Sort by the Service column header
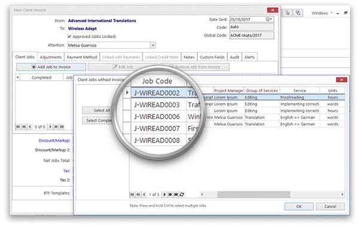 300,90
